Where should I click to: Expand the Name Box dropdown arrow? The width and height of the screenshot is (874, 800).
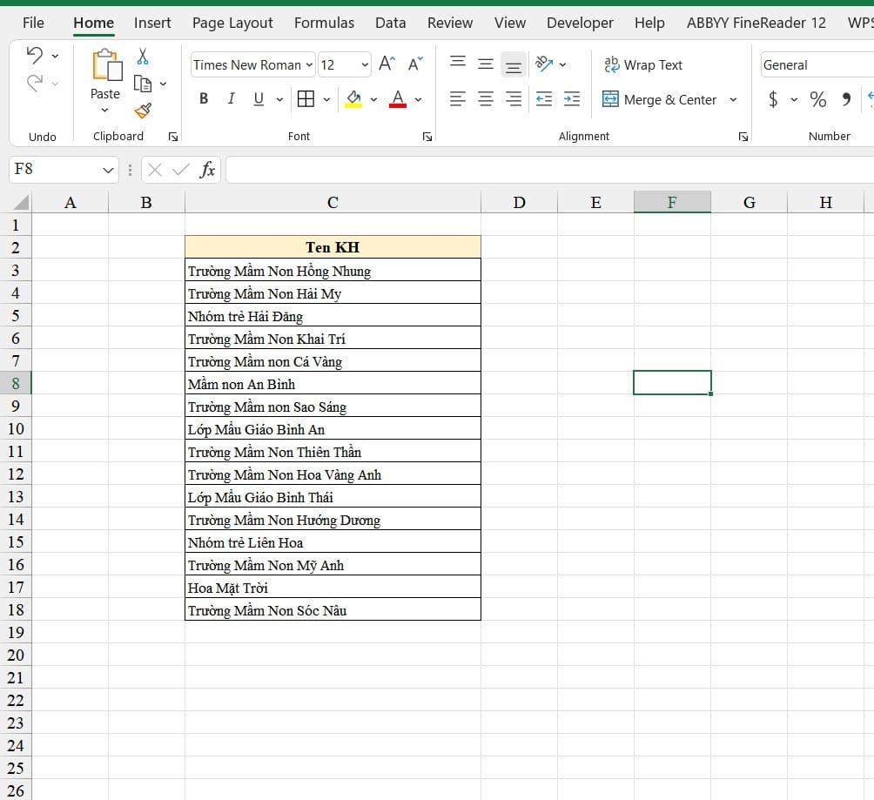click(x=109, y=170)
